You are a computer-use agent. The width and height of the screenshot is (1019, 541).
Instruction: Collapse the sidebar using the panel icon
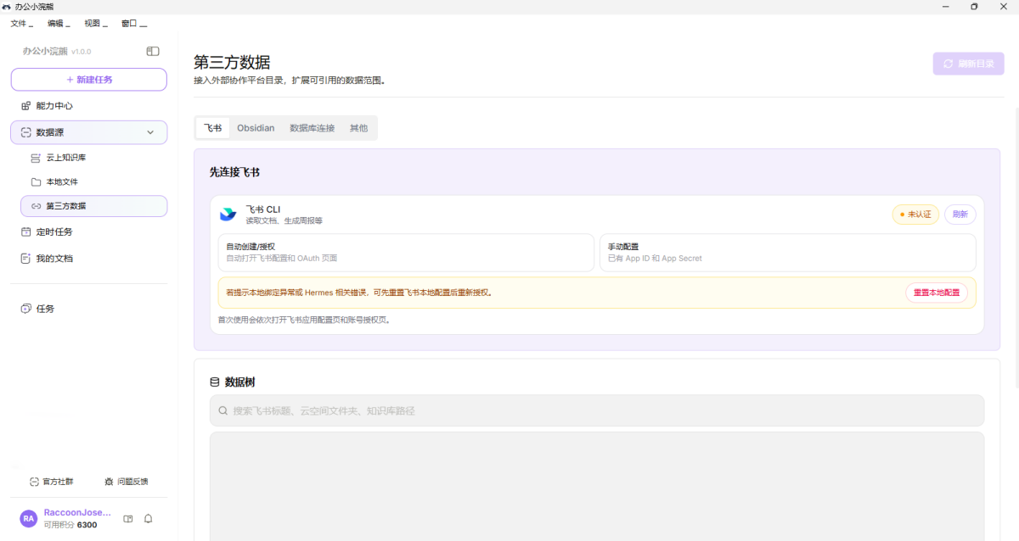153,51
